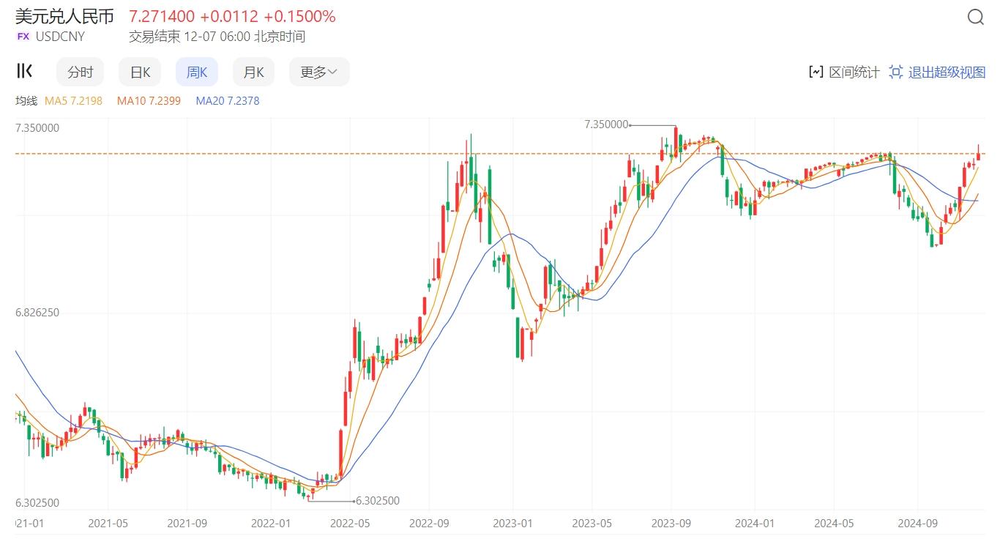Select the 日K tab
Screen dimensions: 1000x547
click(x=140, y=72)
